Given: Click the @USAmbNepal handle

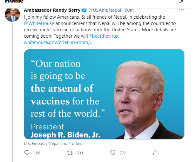Looking at the screenshot, I should point(104,10).
